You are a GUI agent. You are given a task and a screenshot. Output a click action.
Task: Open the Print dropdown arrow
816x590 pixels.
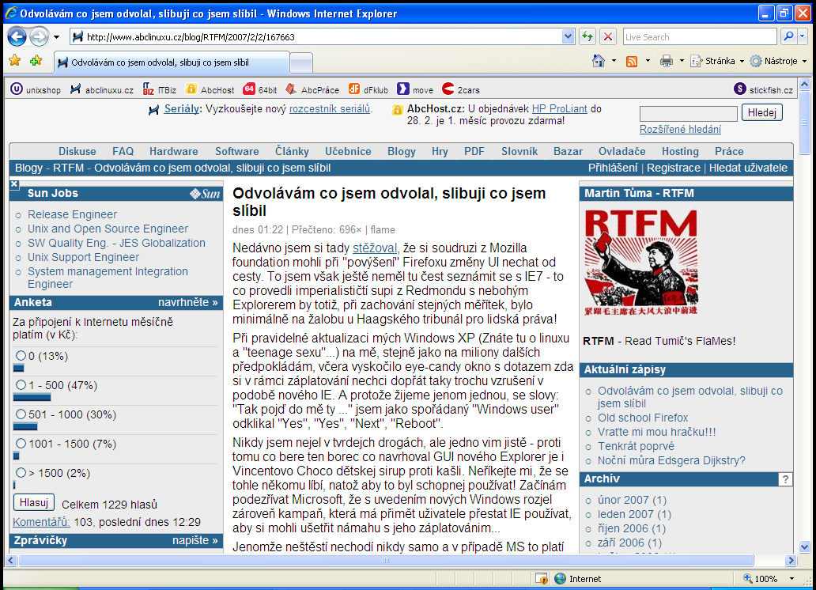pyautogui.click(x=682, y=61)
